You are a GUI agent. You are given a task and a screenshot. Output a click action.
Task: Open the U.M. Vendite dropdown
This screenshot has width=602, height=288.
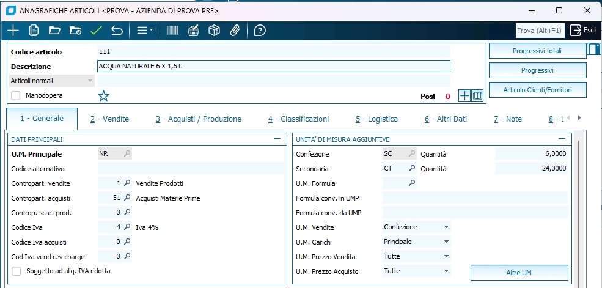[446, 227]
